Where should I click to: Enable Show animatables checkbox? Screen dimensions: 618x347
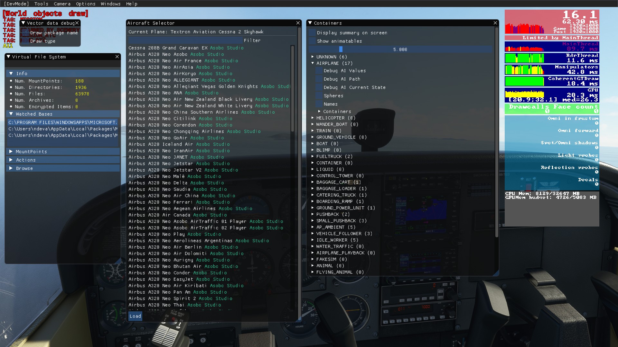coord(312,41)
